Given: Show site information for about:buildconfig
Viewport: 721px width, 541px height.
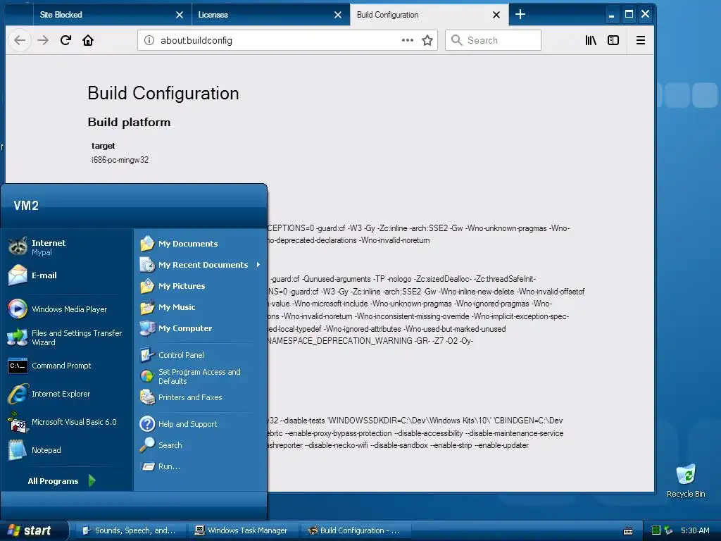Looking at the screenshot, I should pos(149,40).
